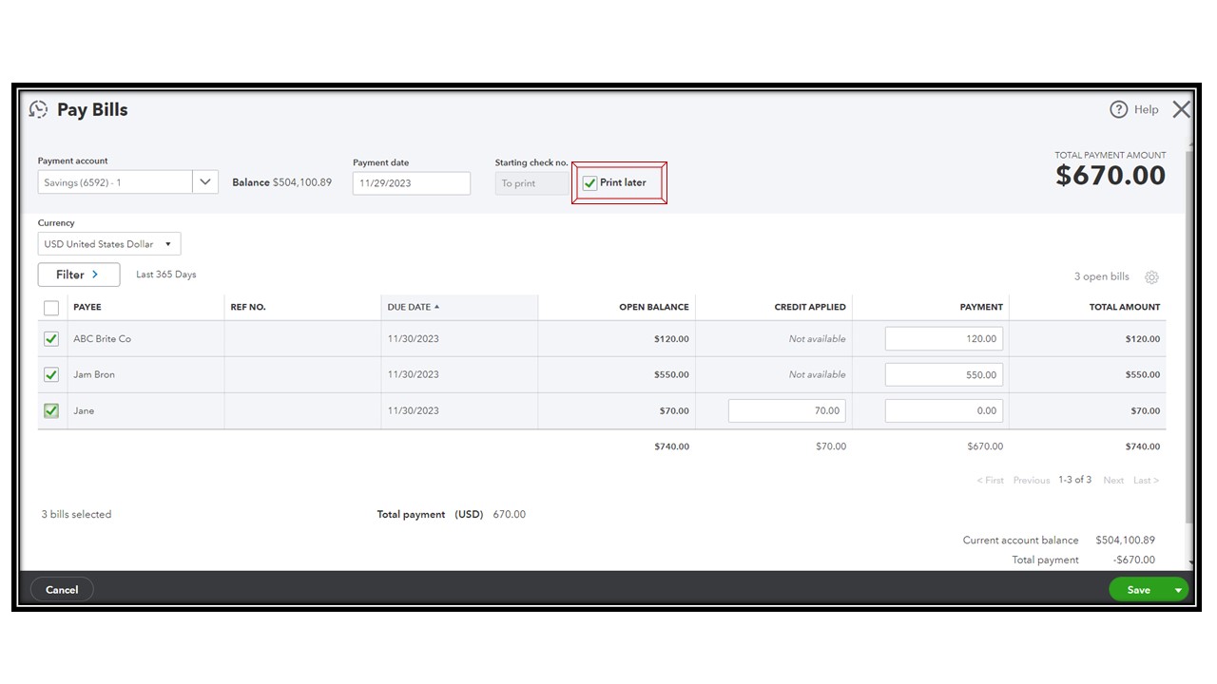
Task: Click the green Save button
Action: 1139,589
